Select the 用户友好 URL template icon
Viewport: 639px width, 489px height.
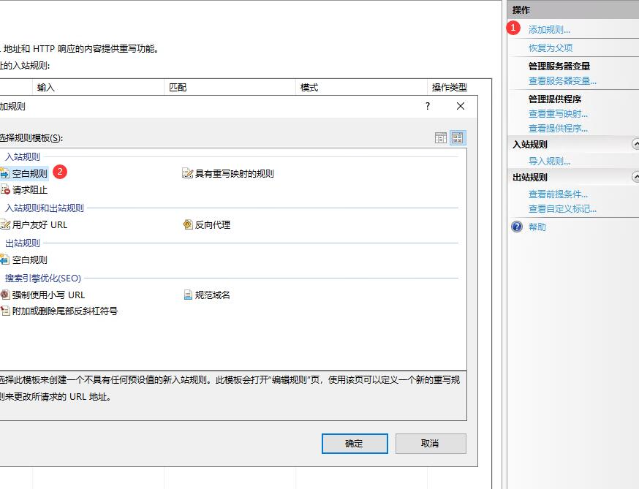(5, 224)
